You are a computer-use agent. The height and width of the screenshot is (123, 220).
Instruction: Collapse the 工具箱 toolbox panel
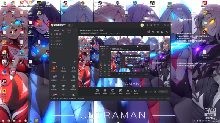click(x=75, y=62)
